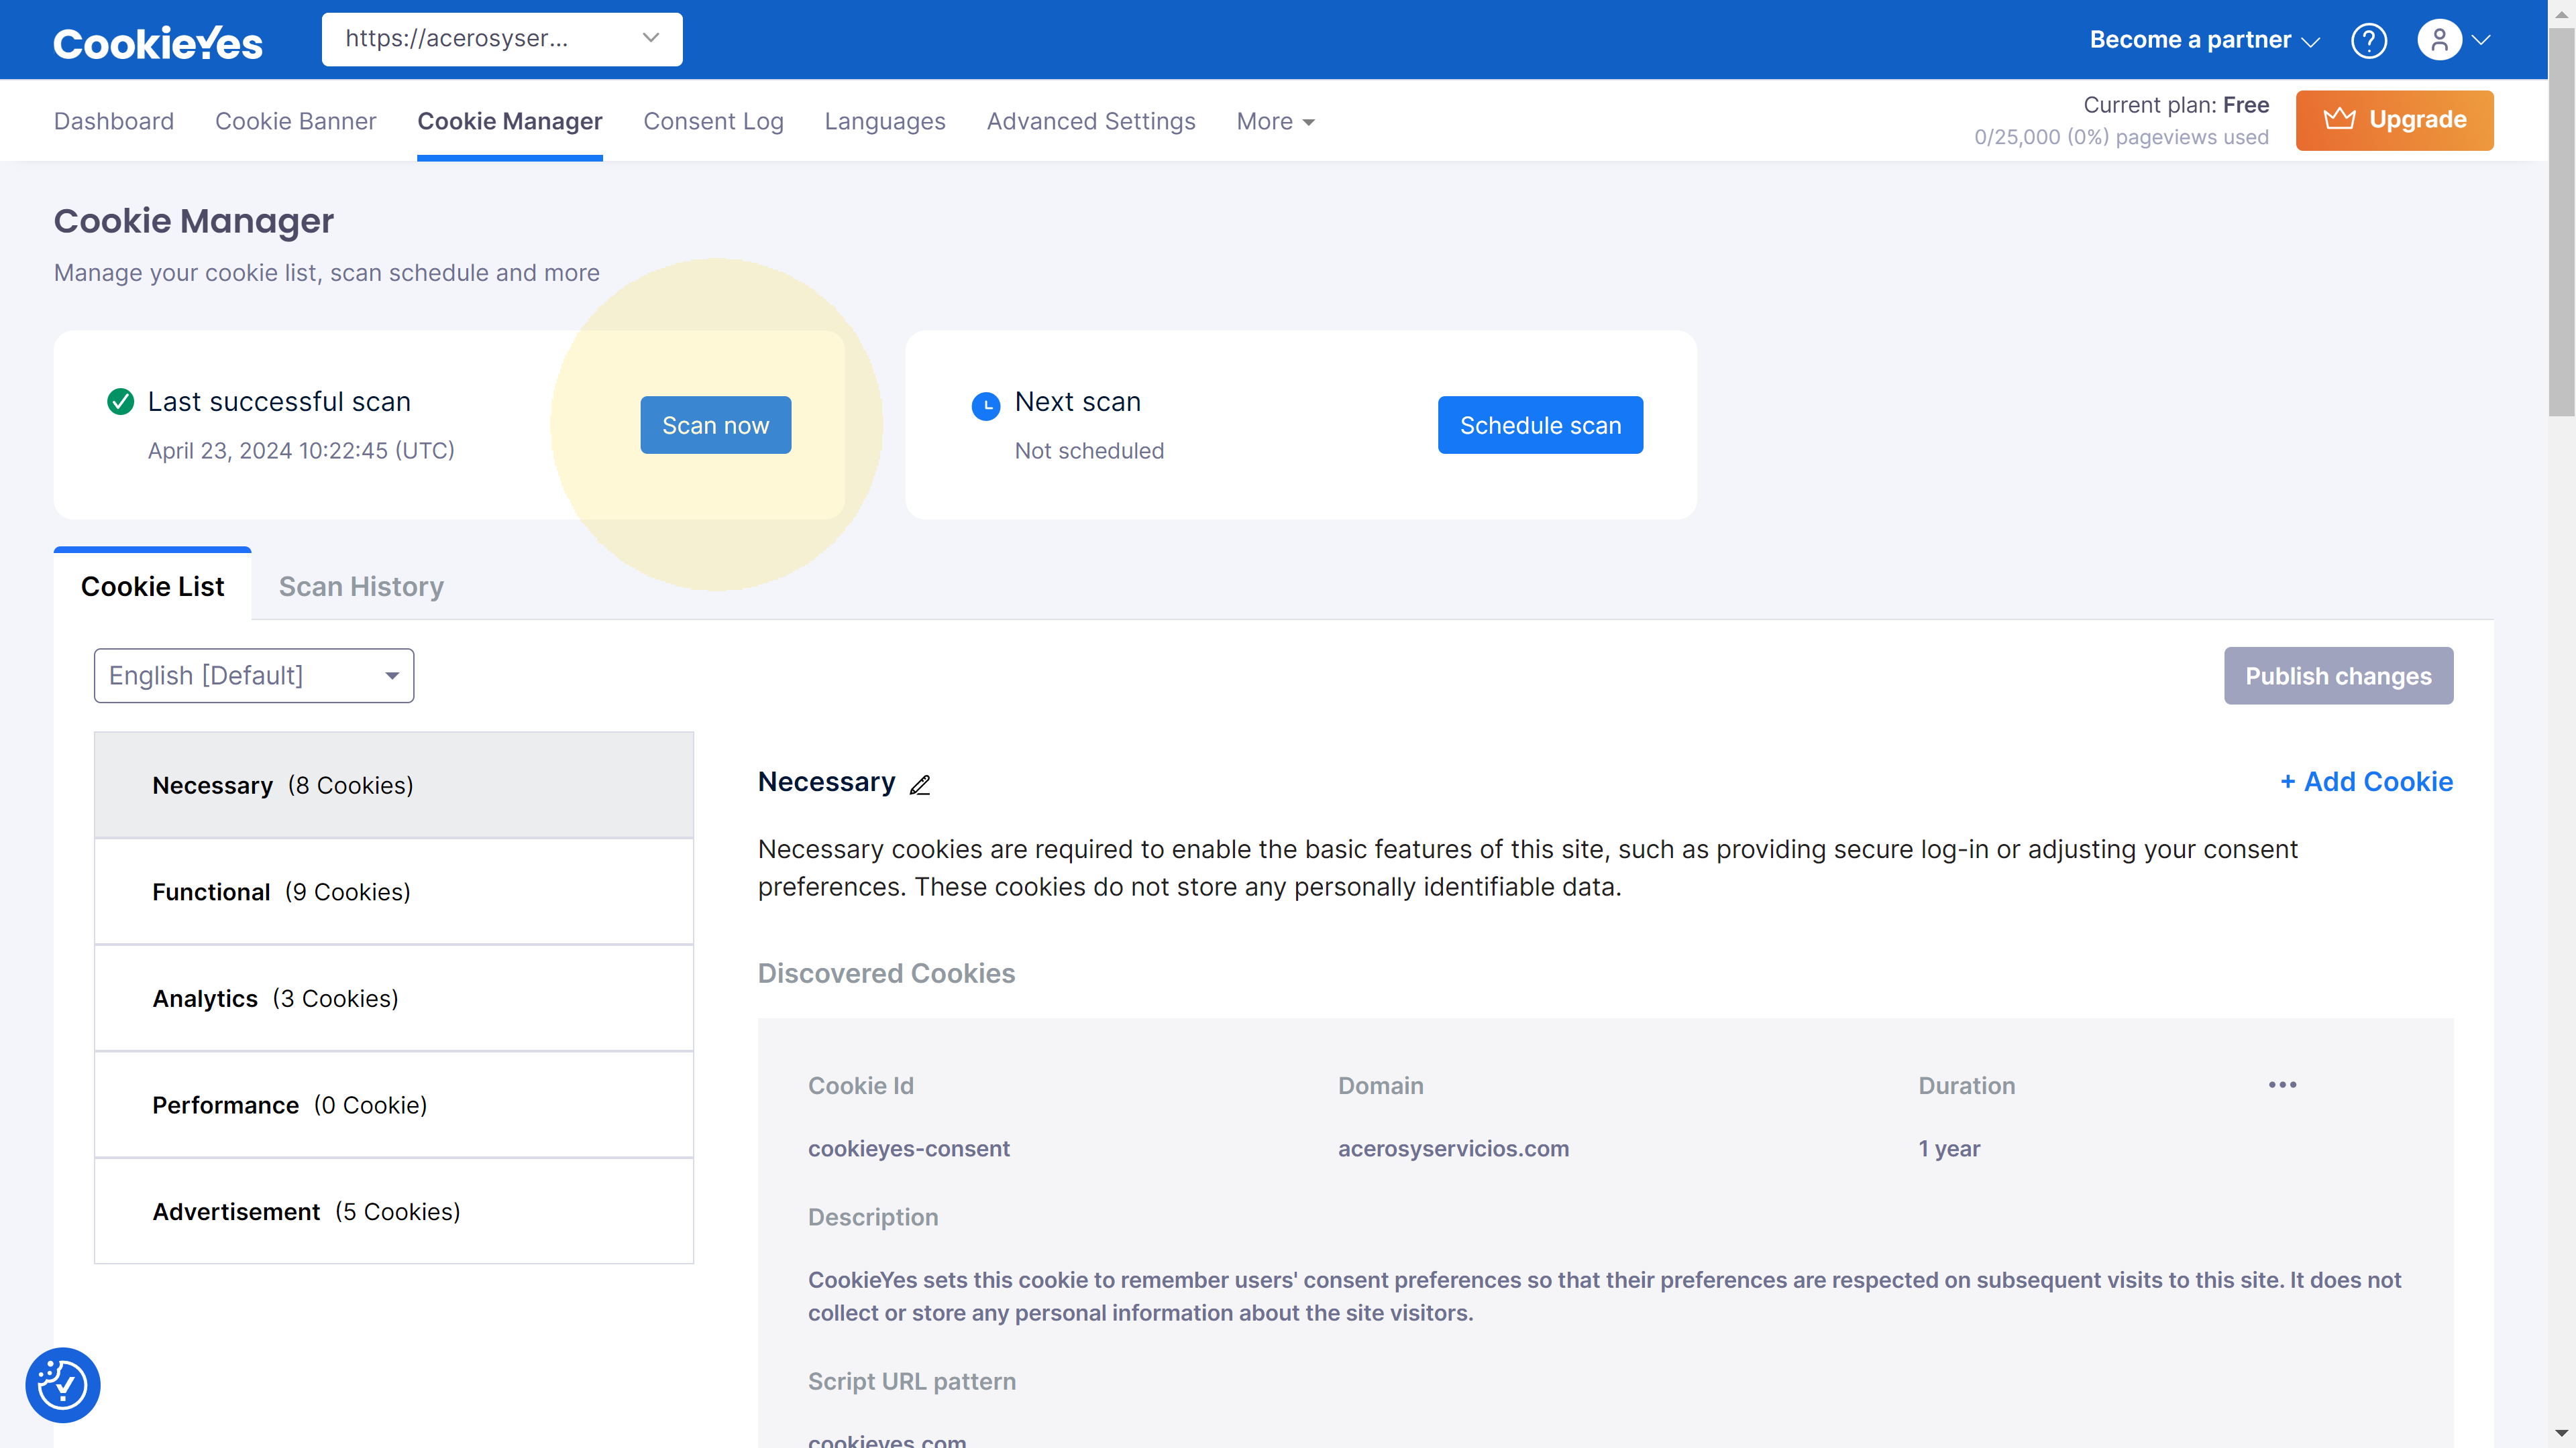The image size is (2576, 1448).
Task: Go to the Dashboard tab
Action: pos(114,121)
